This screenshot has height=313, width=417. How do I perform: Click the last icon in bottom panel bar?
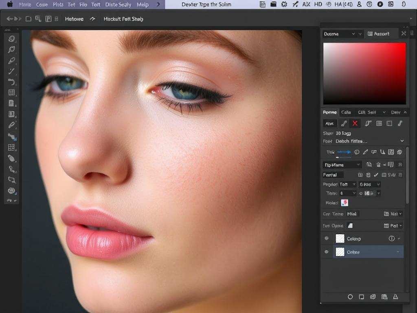[x=395, y=297]
